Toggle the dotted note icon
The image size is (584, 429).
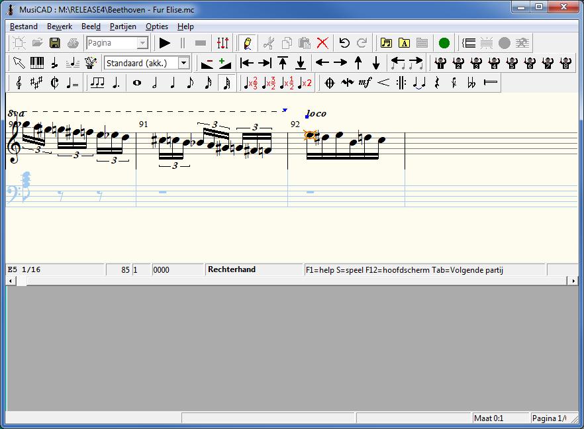click(x=115, y=83)
